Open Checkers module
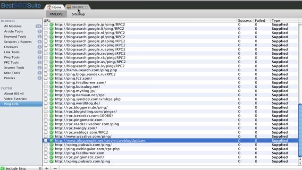The height and width of the screenshot is (170, 302). click(x=11, y=47)
